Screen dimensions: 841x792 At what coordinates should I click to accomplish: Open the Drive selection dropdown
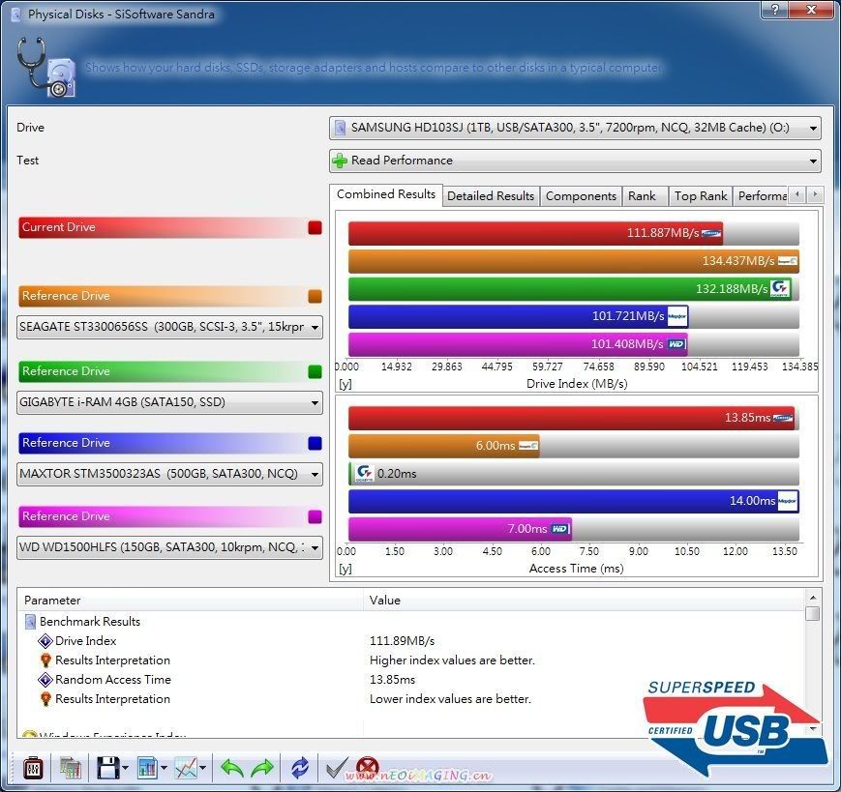click(575, 128)
